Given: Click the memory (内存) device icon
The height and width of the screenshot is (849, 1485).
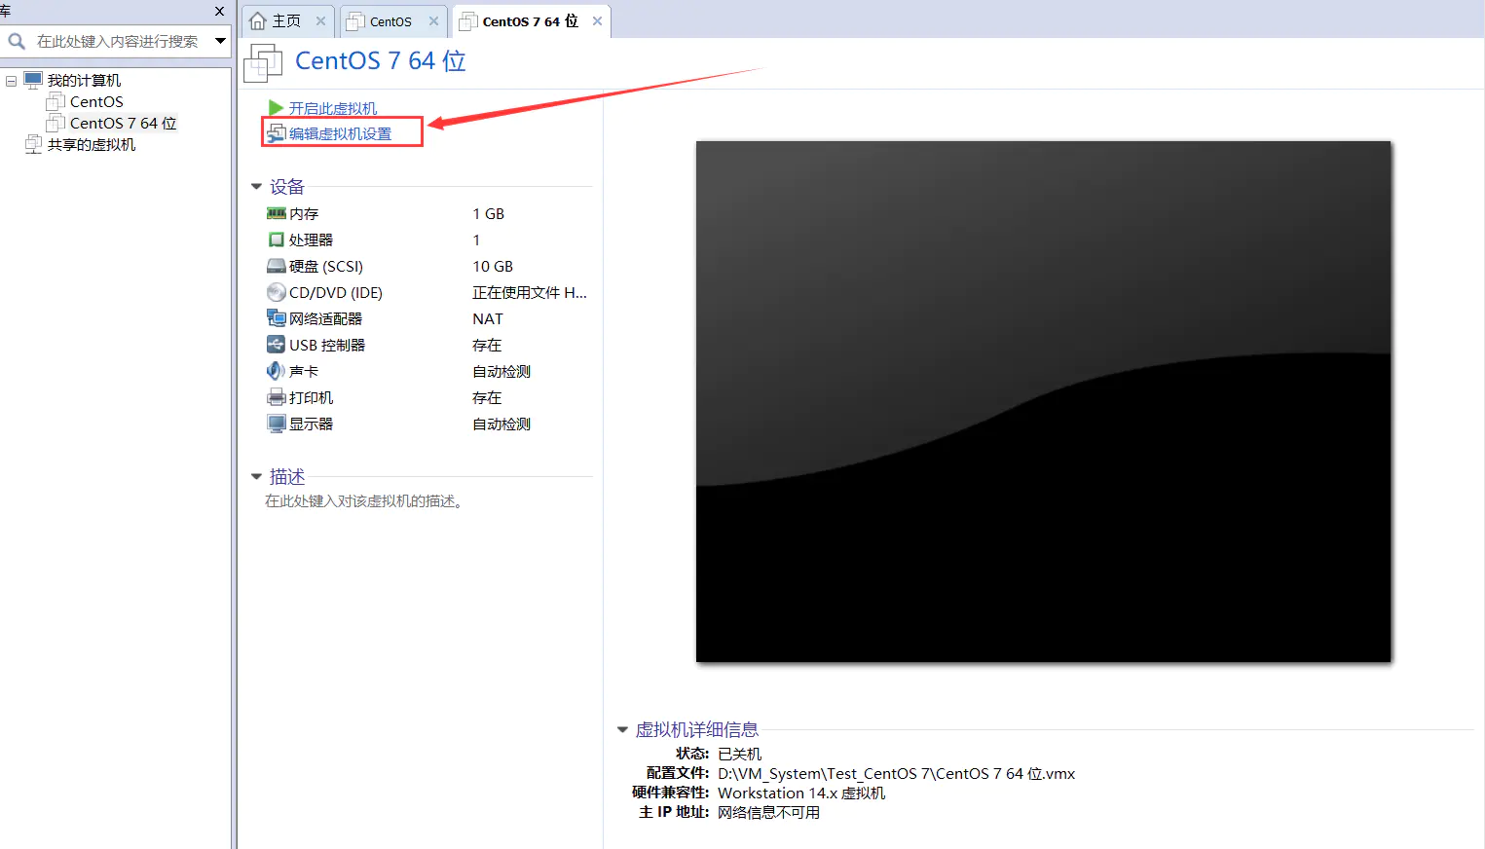Looking at the screenshot, I should [277, 213].
